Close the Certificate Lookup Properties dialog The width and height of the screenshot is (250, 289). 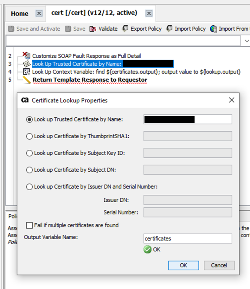point(232,100)
